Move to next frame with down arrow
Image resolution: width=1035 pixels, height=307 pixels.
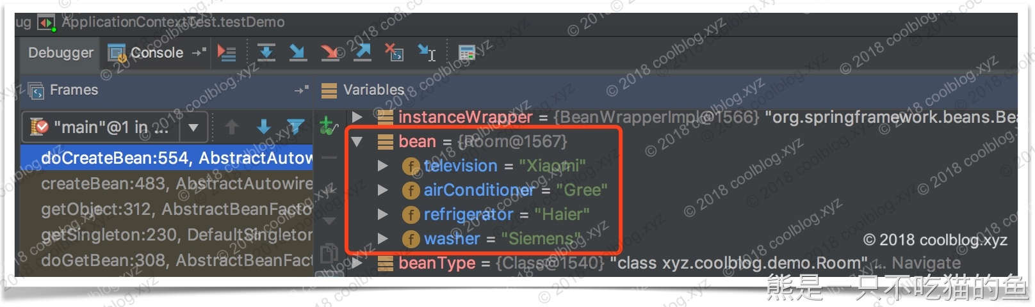(263, 127)
